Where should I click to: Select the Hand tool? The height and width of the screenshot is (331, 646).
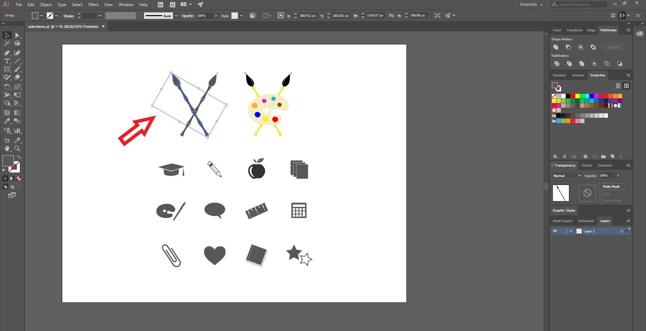(7, 148)
